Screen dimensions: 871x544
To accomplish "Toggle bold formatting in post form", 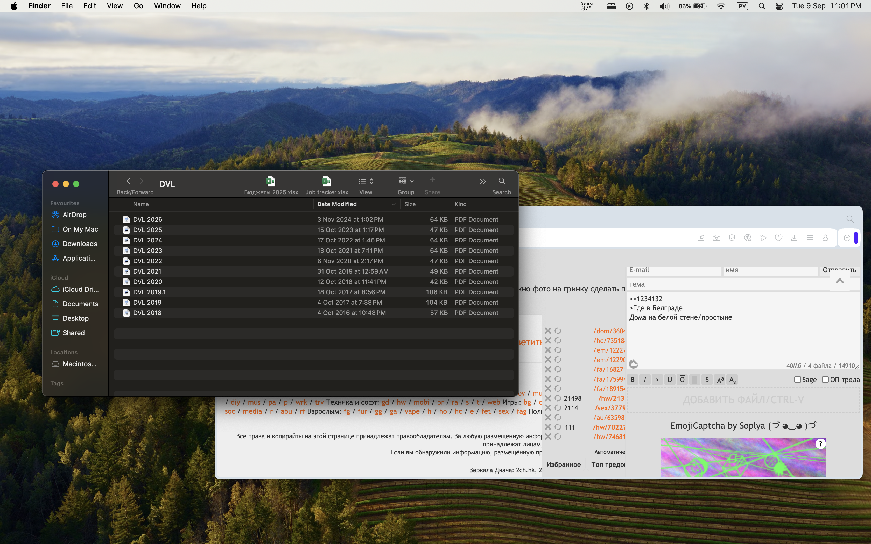I will click(632, 380).
